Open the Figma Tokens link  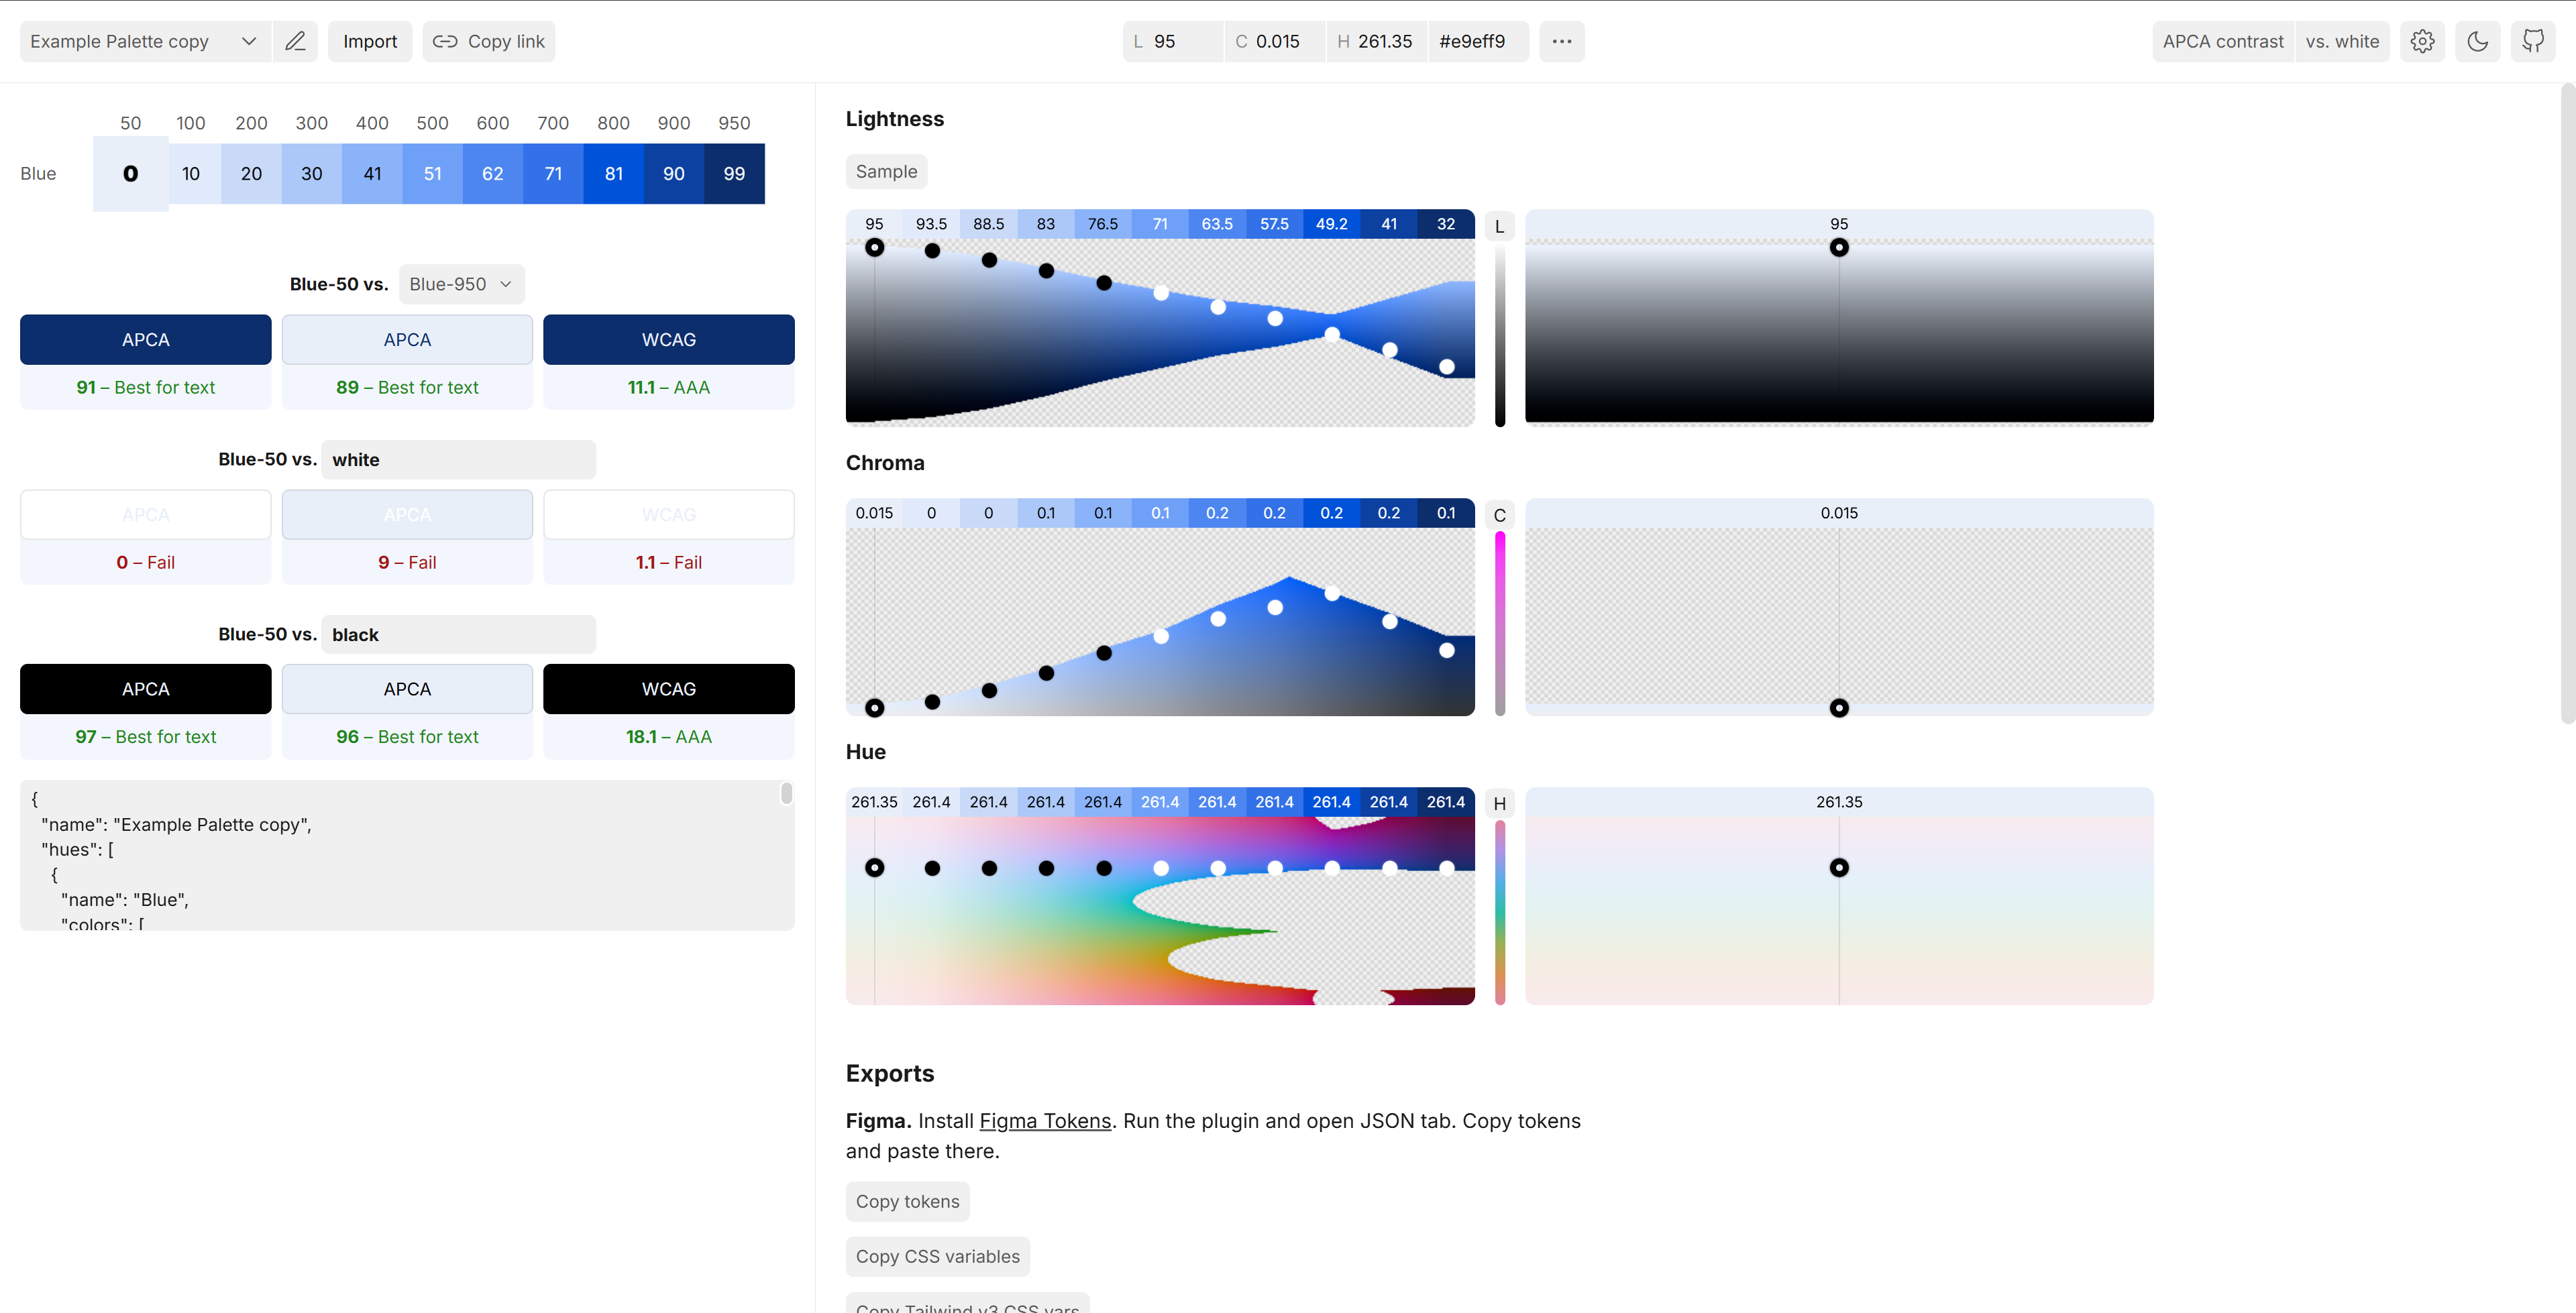(1044, 1121)
